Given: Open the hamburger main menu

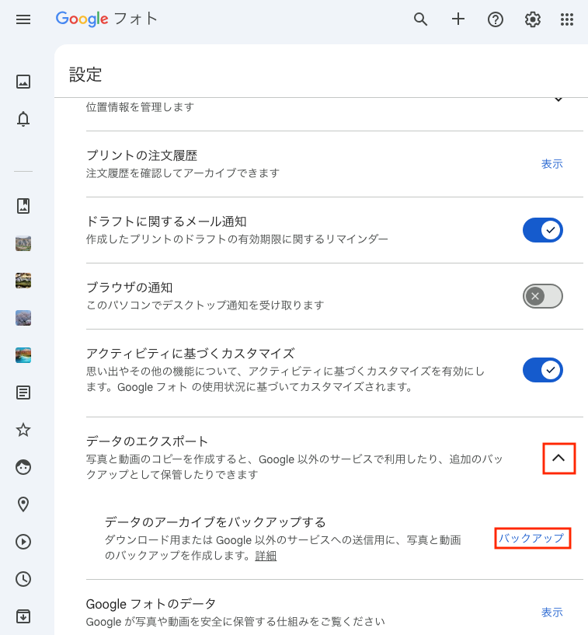Looking at the screenshot, I should pyautogui.click(x=23, y=19).
